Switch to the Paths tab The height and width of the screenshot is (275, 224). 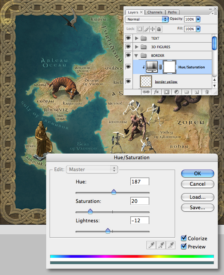pos(172,12)
